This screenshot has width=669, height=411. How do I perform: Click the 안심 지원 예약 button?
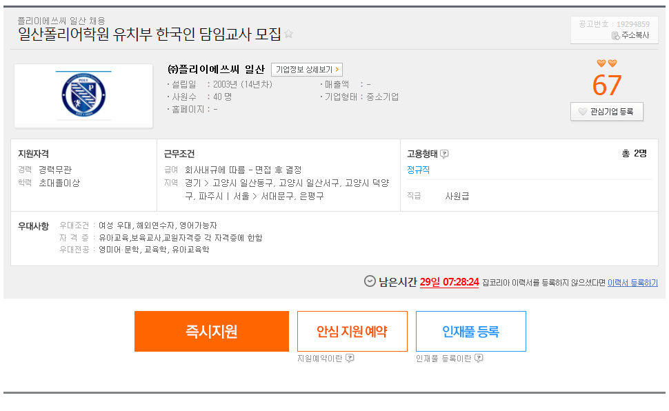(352, 331)
